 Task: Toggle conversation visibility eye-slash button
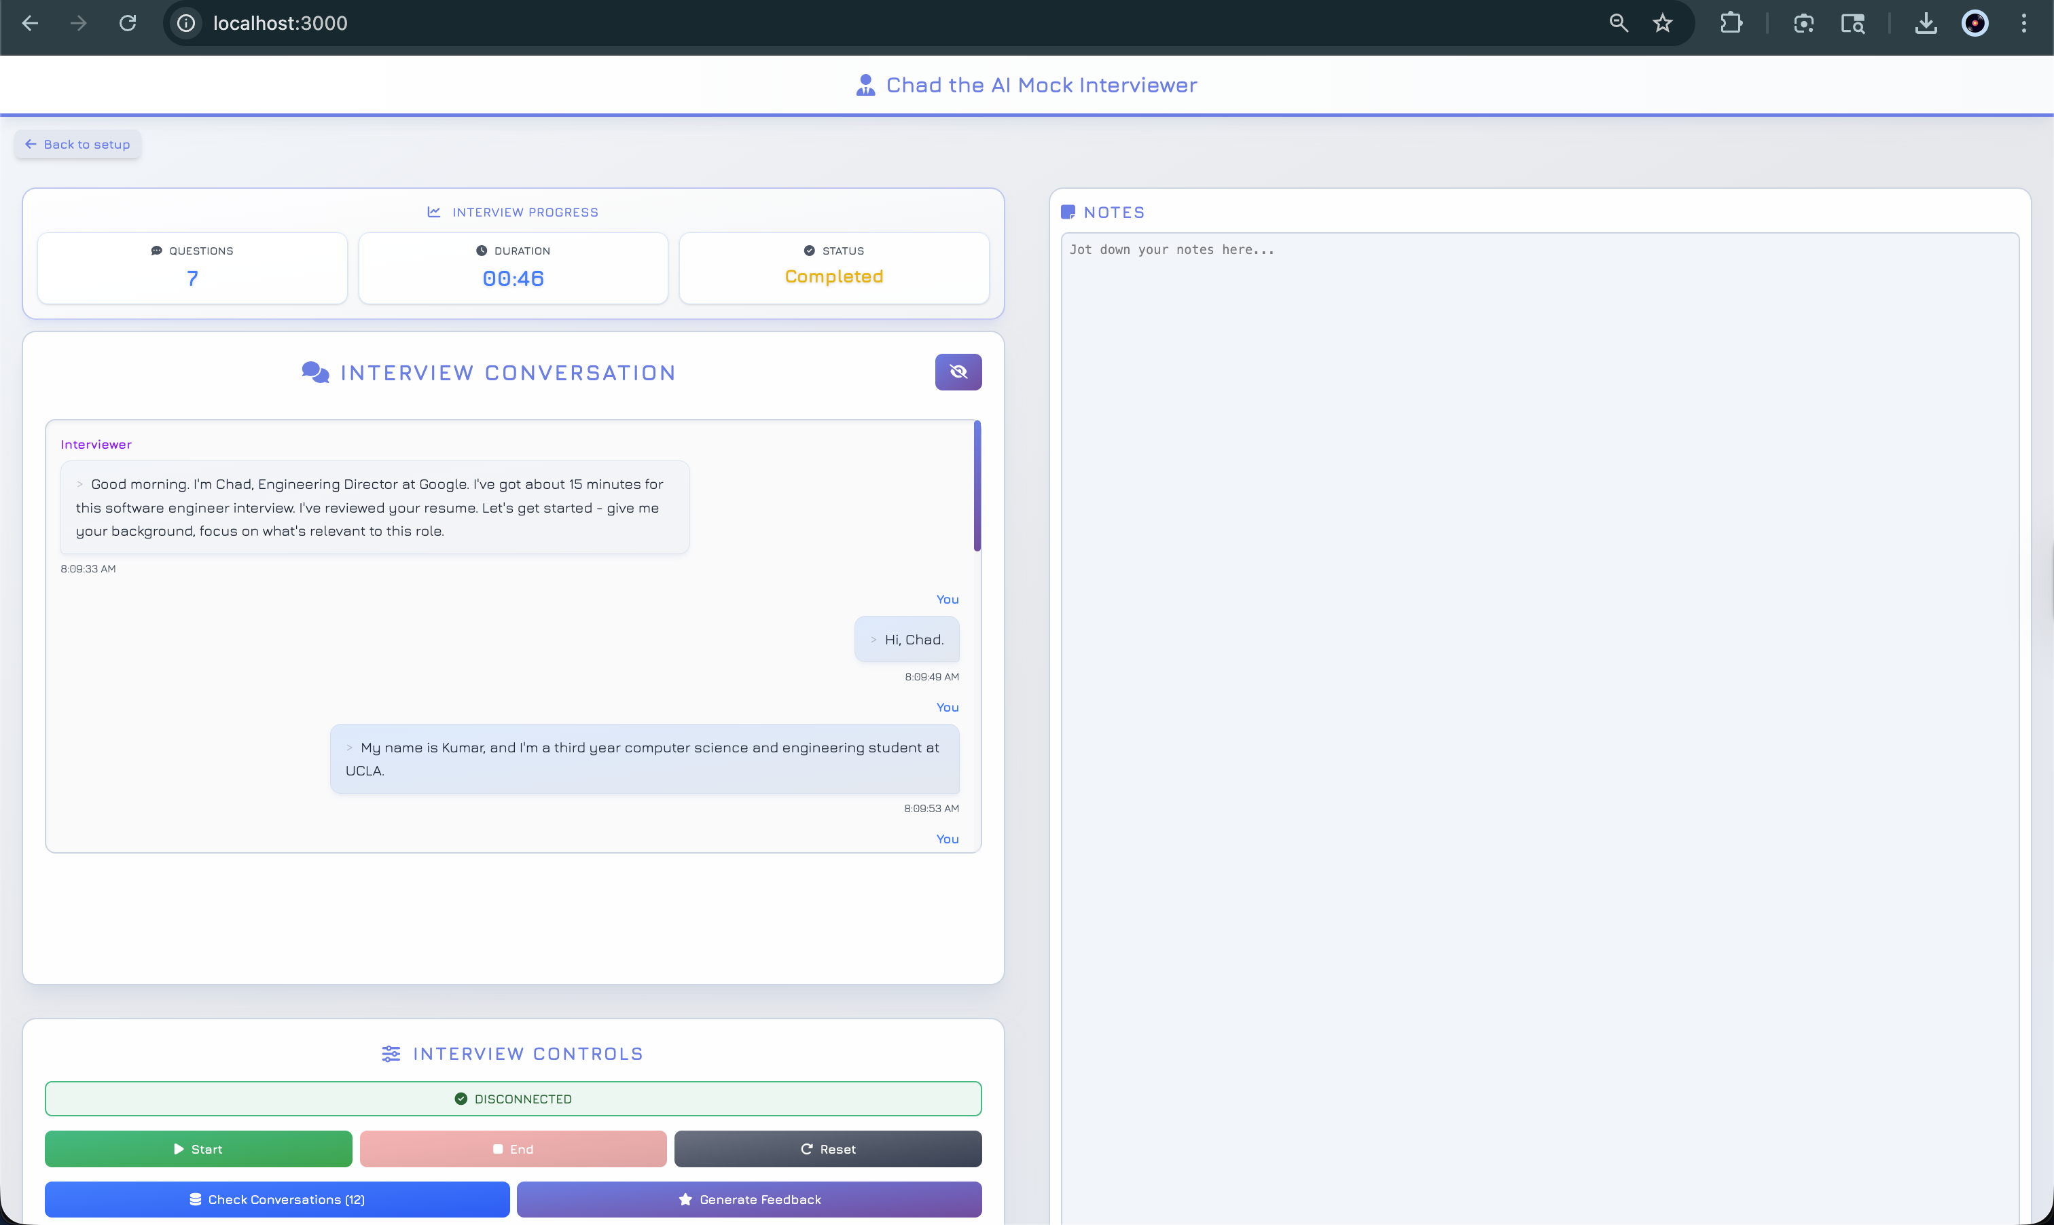(x=958, y=372)
